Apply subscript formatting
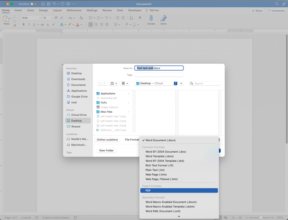The height and width of the screenshot is (220, 288). point(48,24)
